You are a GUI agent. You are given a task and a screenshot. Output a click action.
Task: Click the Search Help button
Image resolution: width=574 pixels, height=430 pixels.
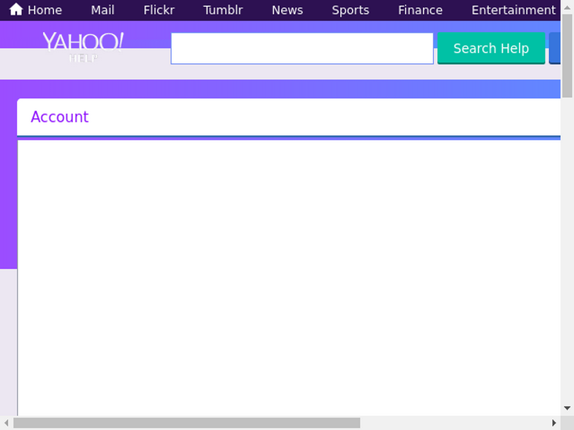coord(491,48)
